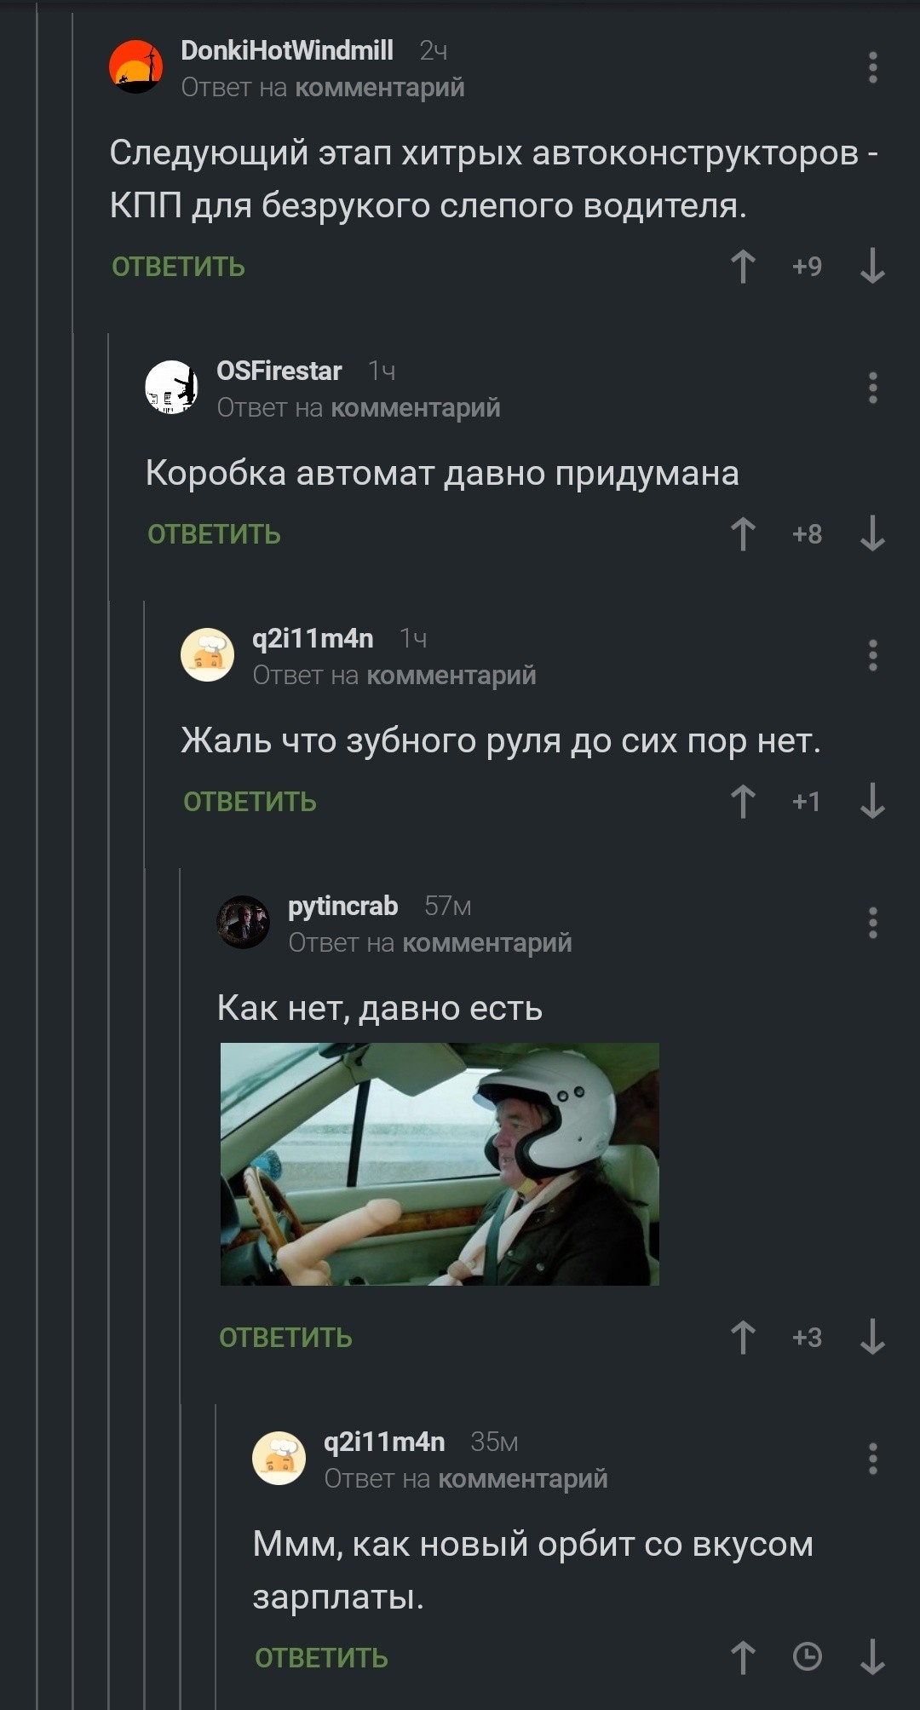
Task: Downvote q2i11m4n's latest 35m comment
Action: click(872, 1658)
